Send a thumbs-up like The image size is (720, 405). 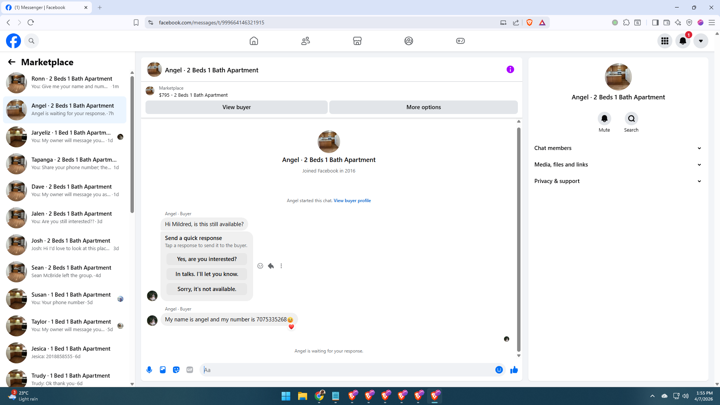(514, 370)
